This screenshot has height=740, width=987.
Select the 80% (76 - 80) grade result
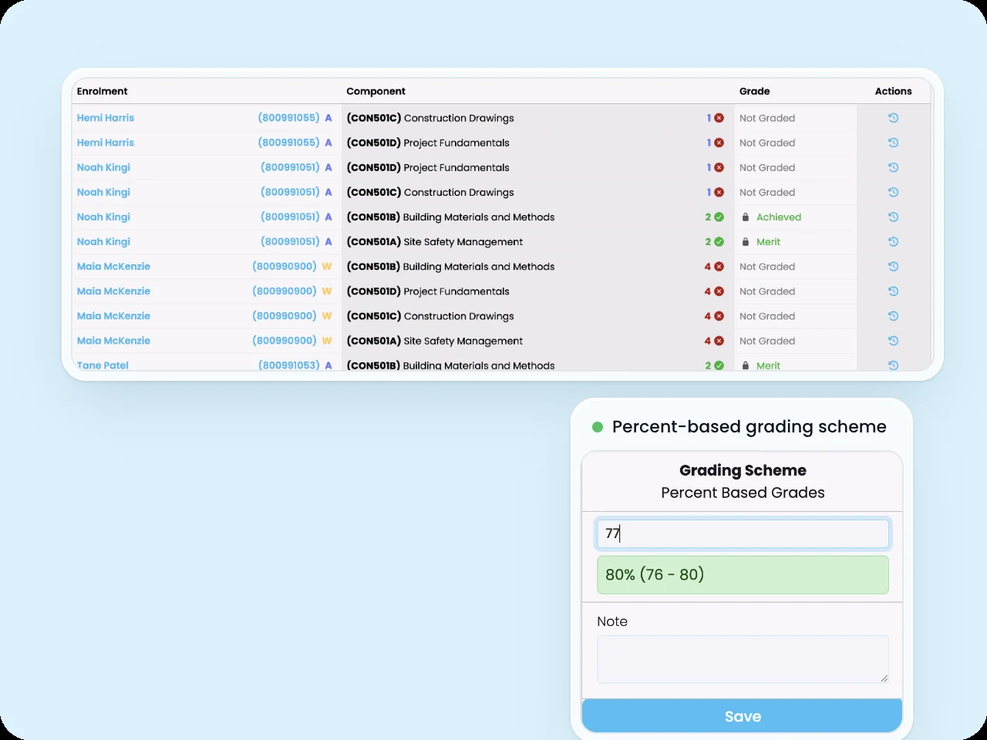pos(743,575)
